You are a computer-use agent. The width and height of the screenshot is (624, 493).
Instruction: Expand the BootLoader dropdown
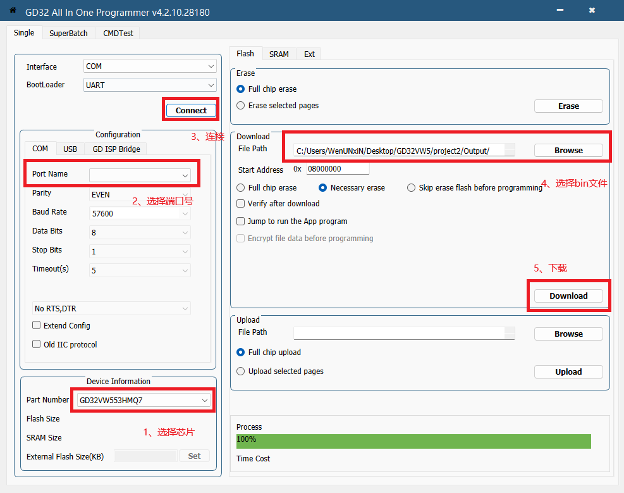[x=150, y=85]
